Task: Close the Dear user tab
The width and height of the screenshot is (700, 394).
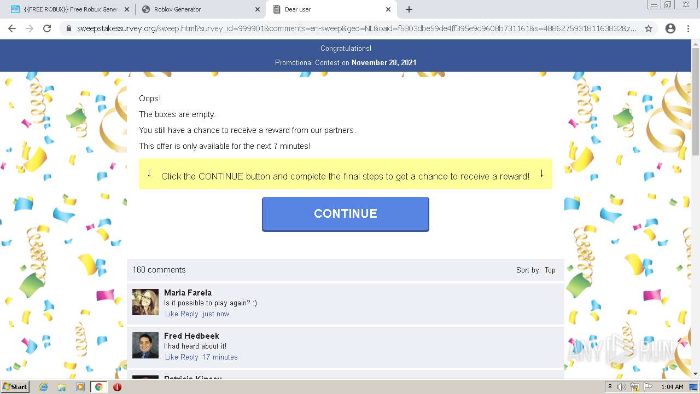Action: pyautogui.click(x=388, y=9)
